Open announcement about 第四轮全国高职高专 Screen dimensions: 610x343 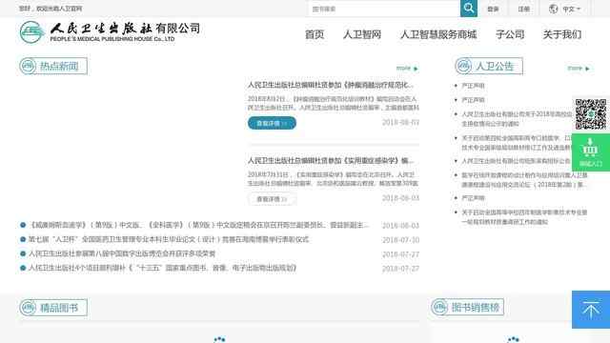click(x=517, y=143)
